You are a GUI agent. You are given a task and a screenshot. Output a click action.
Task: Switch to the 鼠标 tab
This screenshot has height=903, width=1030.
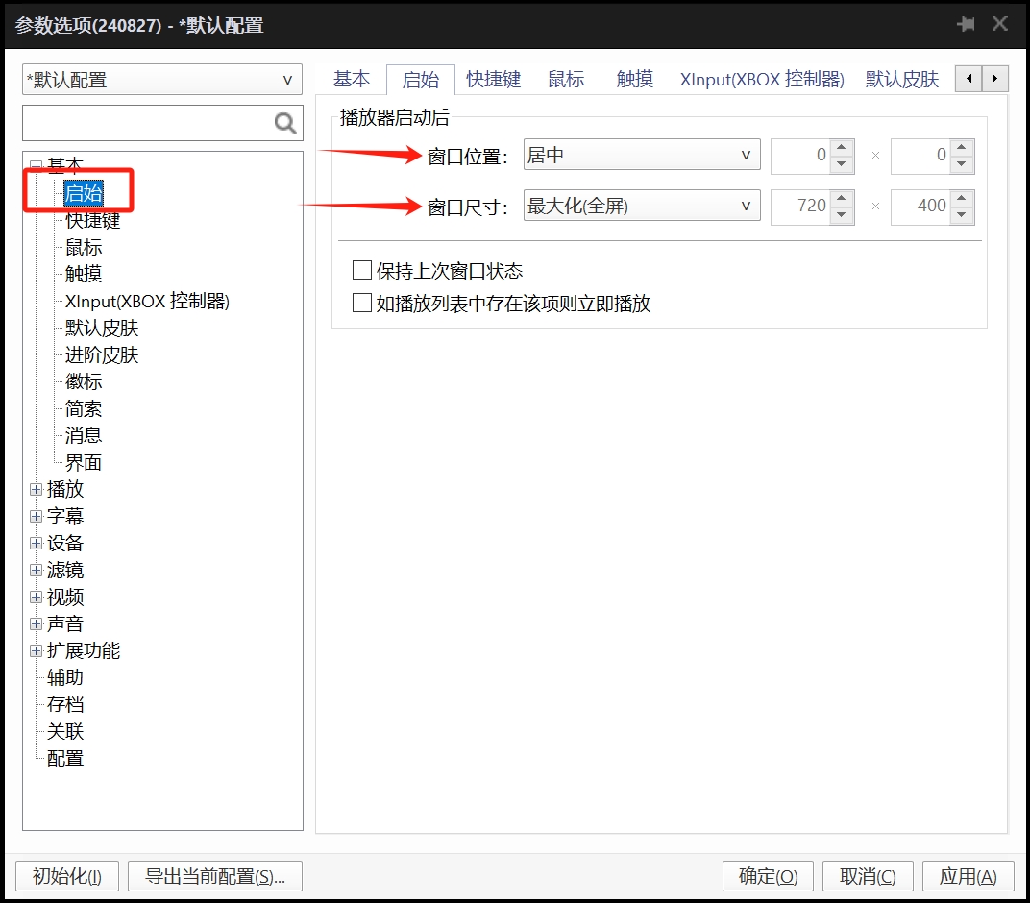point(566,79)
